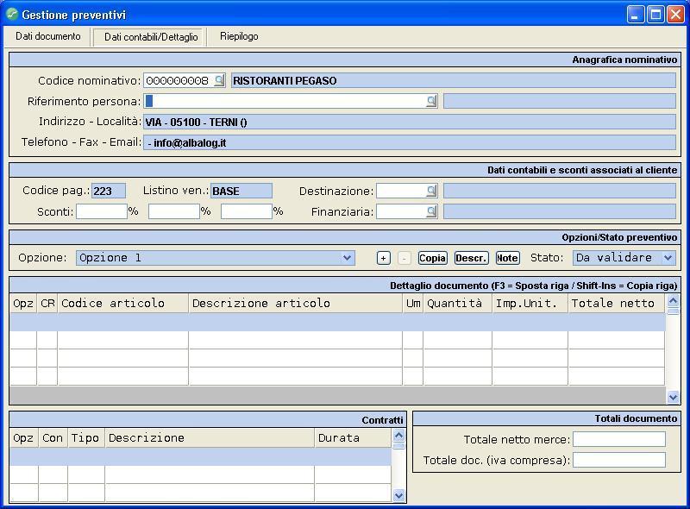Click the Note button
This screenshot has height=509, width=690.
click(x=507, y=258)
